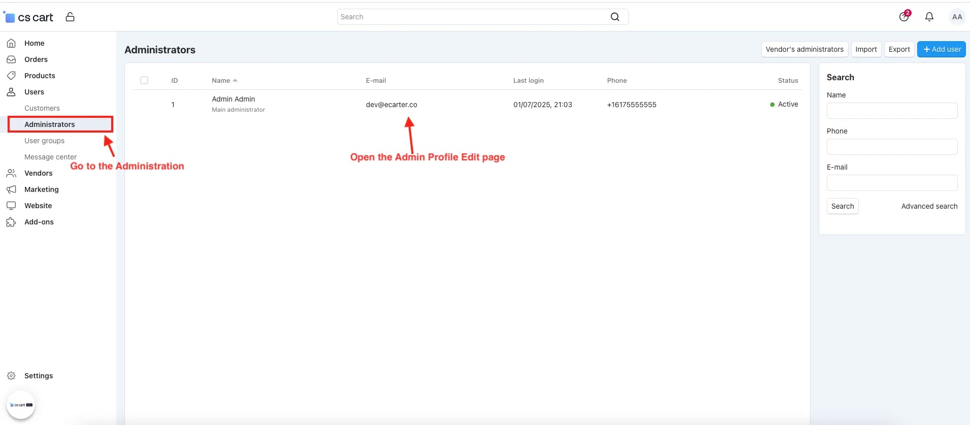Open the AA account avatar menu
The height and width of the screenshot is (425, 970).
point(957,17)
